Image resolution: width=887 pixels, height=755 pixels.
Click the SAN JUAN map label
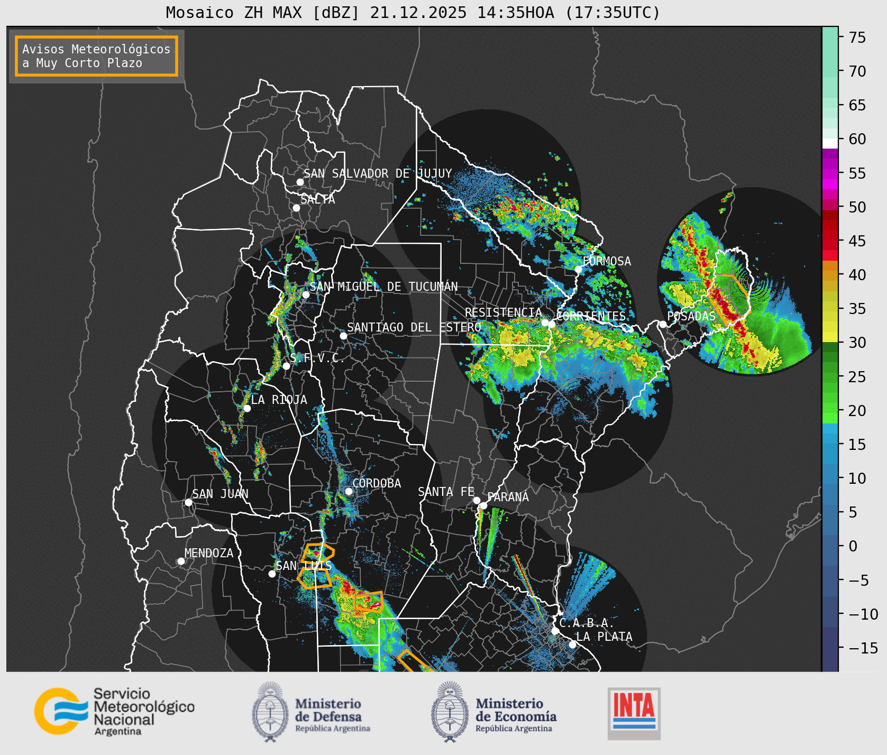[x=220, y=494]
